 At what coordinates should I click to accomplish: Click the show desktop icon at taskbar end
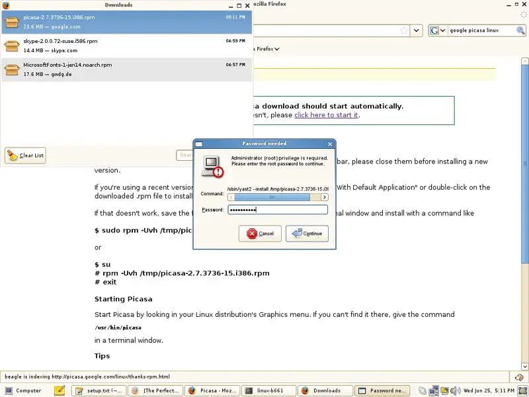coord(522,390)
